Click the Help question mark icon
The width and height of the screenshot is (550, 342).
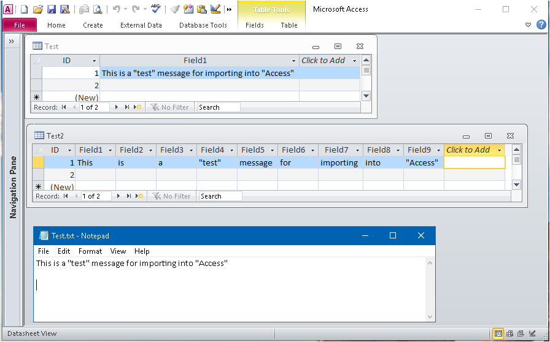tap(541, 25)
